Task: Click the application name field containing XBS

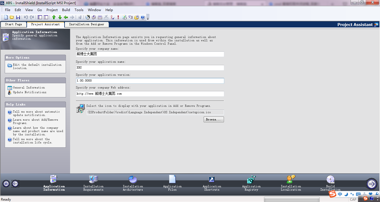Action: pyautogui.click(x=150, y=68)
